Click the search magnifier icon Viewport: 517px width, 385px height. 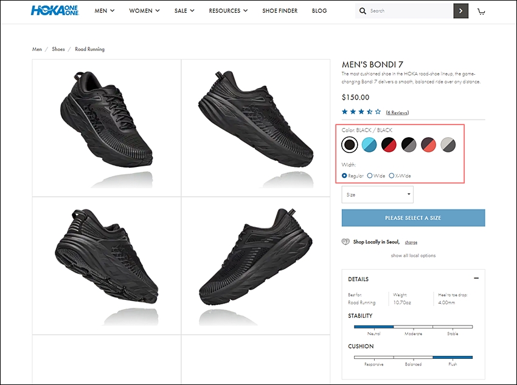coord(363,11)
